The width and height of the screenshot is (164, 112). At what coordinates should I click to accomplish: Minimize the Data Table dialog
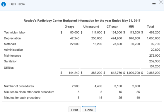(x=154, y=4)
